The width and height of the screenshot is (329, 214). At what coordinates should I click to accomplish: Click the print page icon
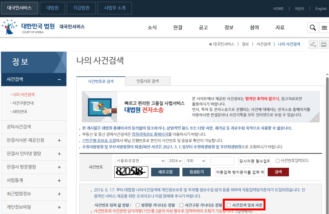click(323, 44)
